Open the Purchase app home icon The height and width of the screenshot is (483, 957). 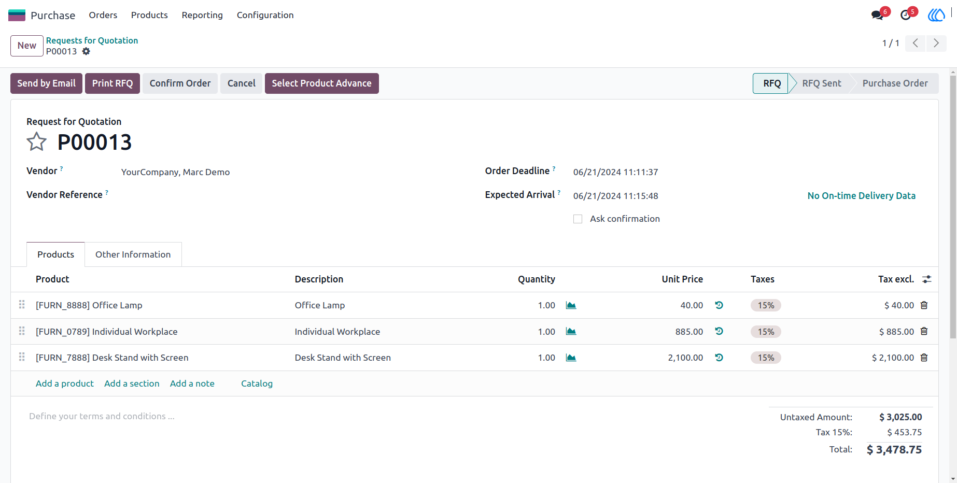coord(17,15)
